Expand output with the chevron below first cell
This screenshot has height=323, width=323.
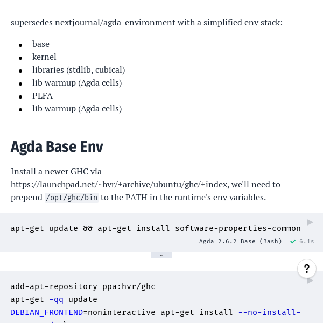point(161,255)
